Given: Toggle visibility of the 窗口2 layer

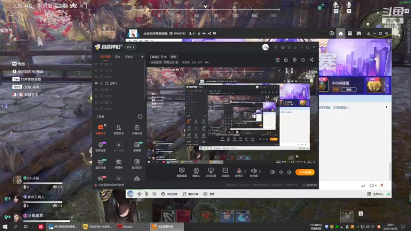Looking at the screenshot, I should pos(96,64).
